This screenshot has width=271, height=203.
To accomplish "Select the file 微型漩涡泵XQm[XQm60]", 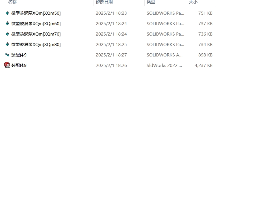I will click(x=36, y=23).
